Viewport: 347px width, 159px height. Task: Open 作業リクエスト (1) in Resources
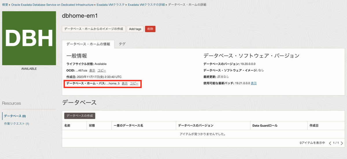[16, 124]
